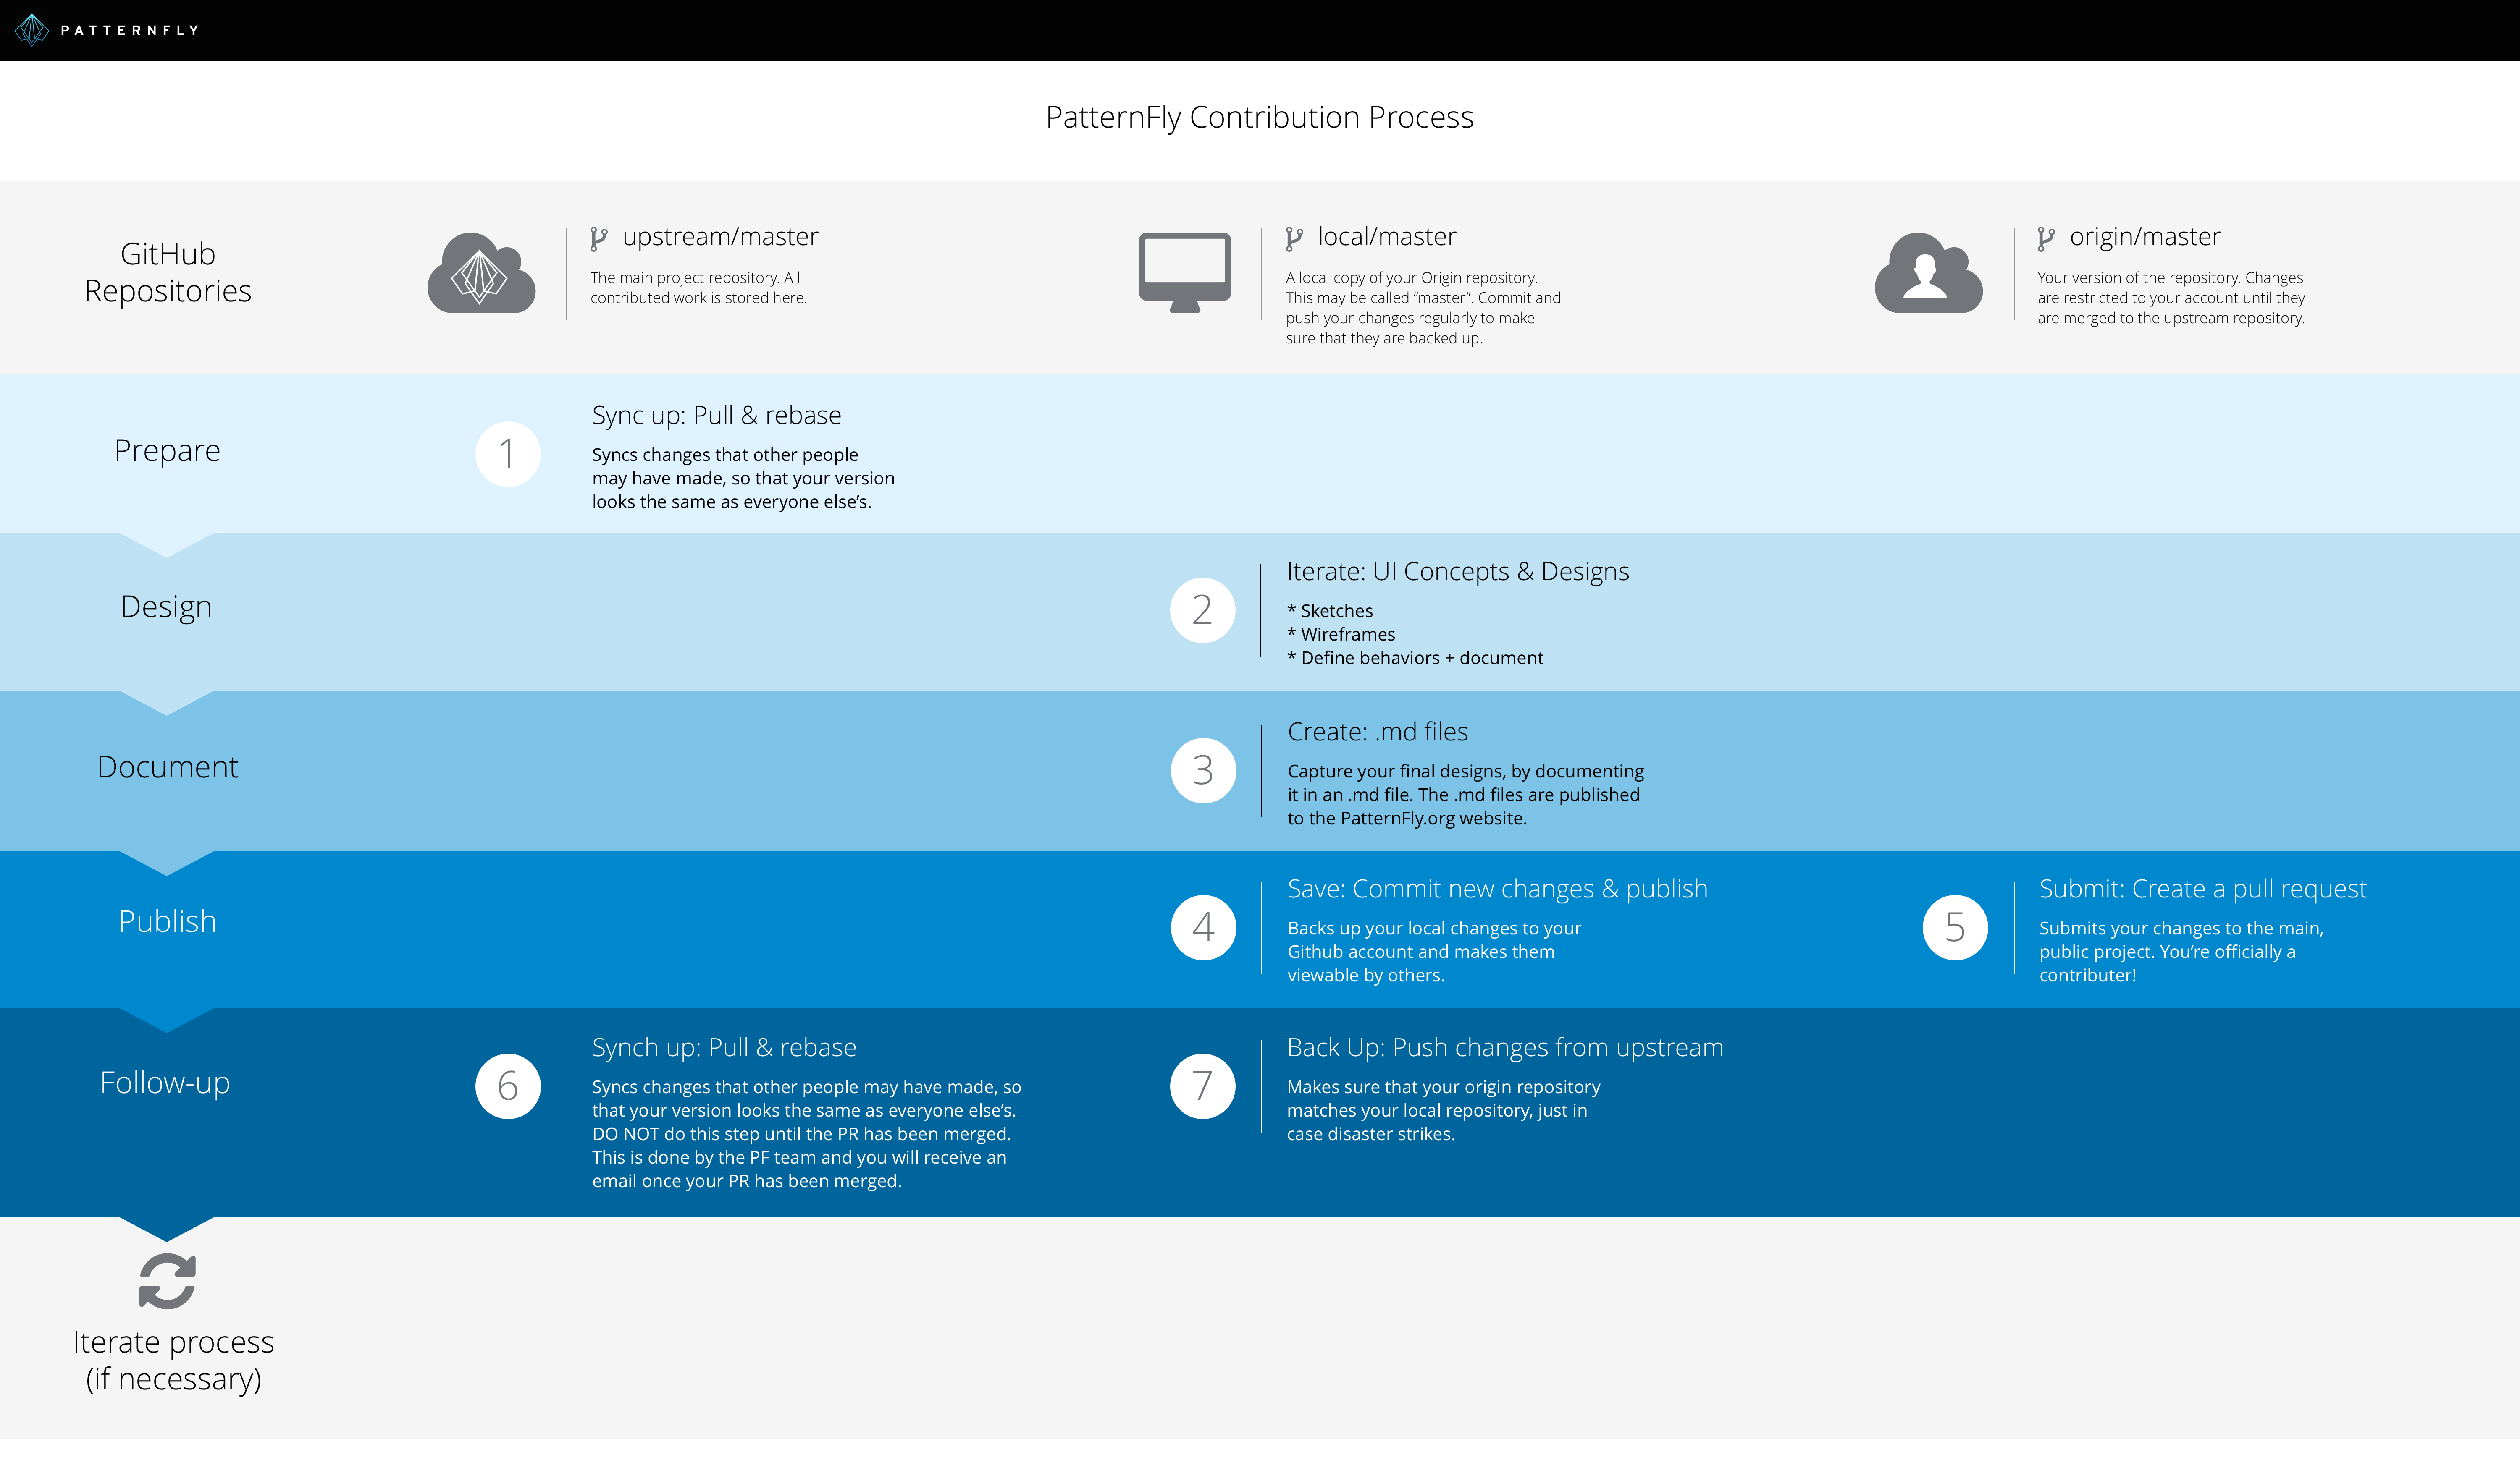Image resolution: width=2520 pixels, height=1465 pixels.
Task: Click the local computer monitor icon
Action: click(x=1185, y=273)
